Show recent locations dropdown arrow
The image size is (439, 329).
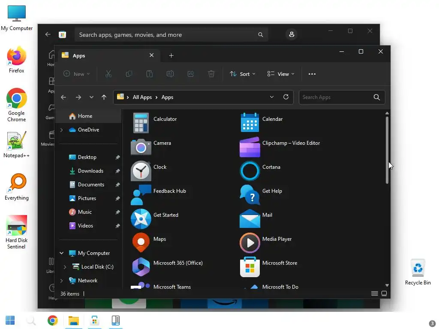[91, 97]
